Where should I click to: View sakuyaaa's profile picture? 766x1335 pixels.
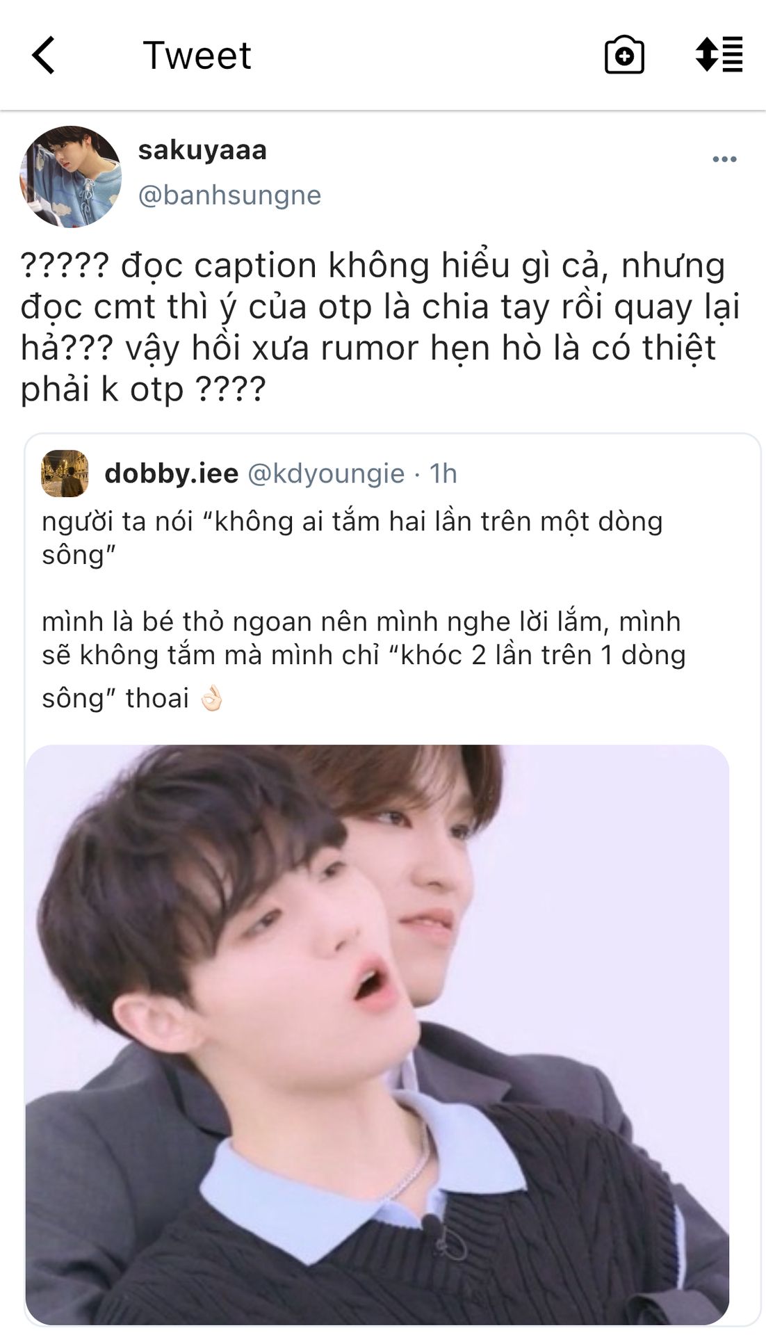(71, 177)
